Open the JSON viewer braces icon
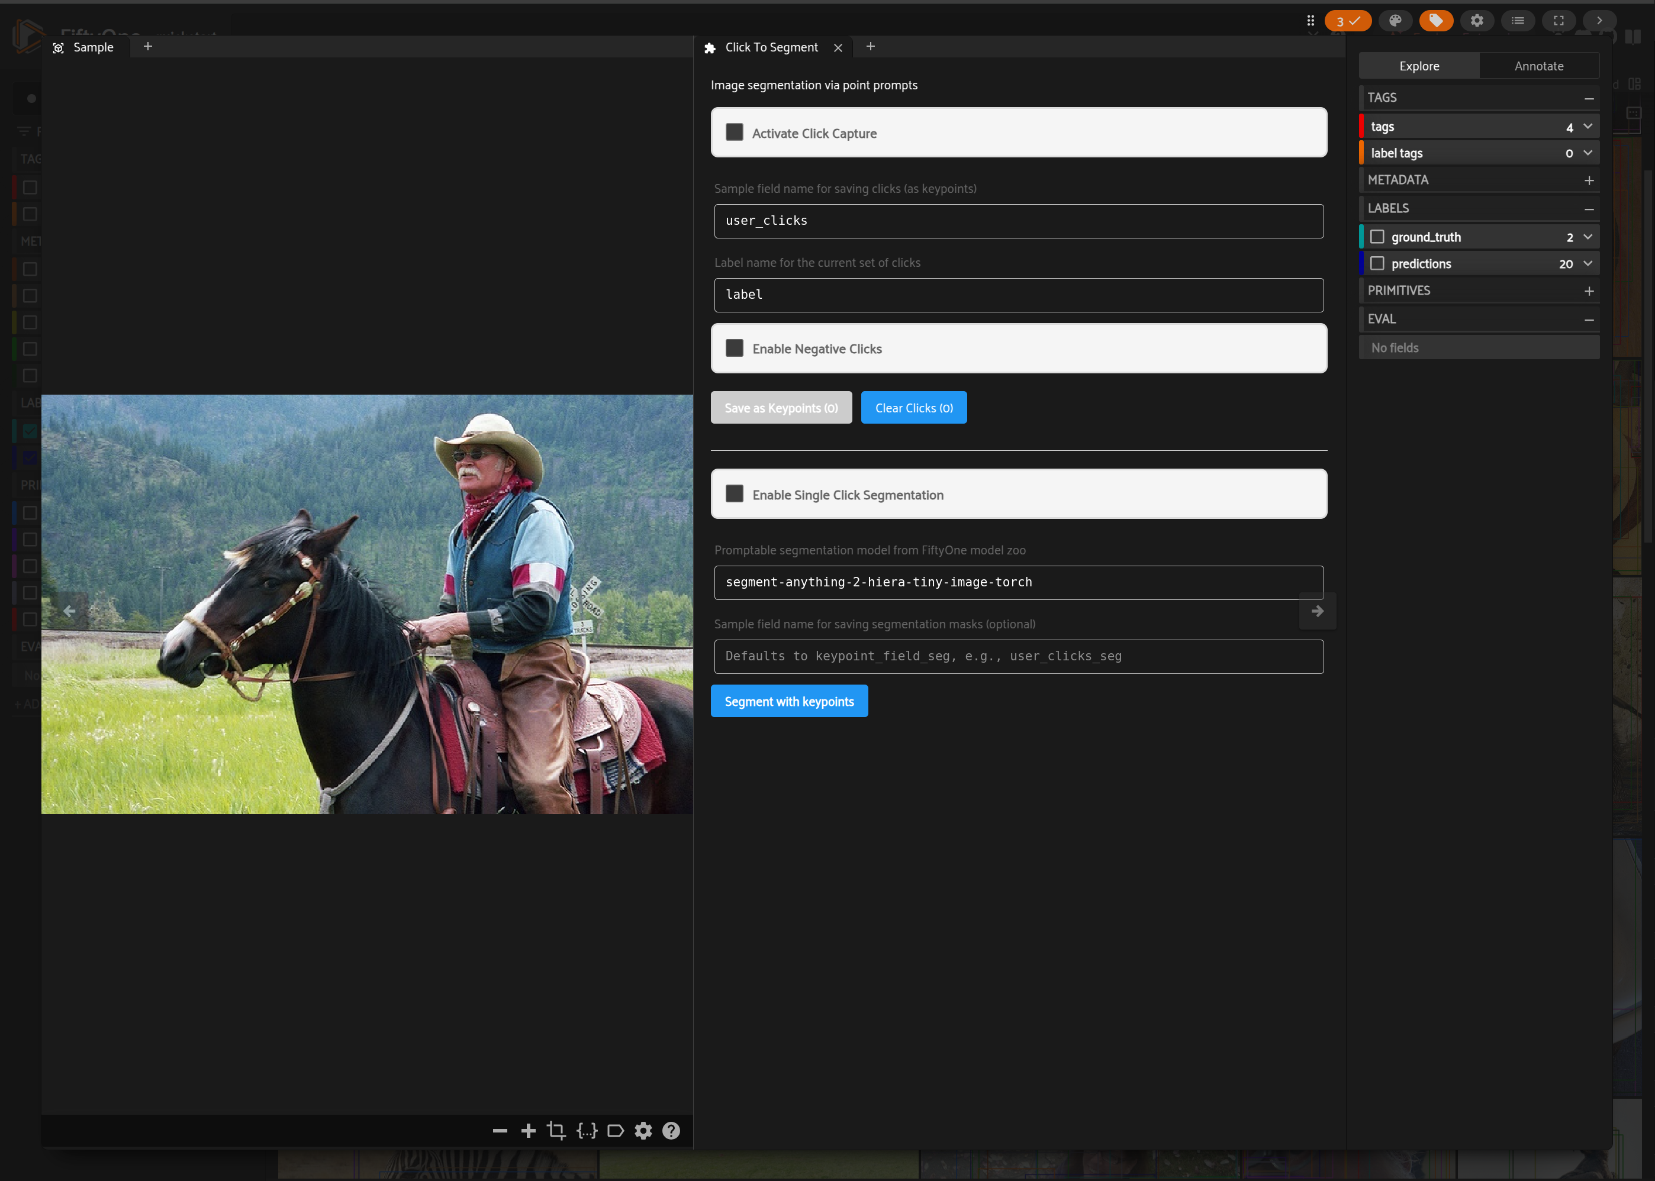This screenshot has width=1655, height=1181. point(587,1130)
